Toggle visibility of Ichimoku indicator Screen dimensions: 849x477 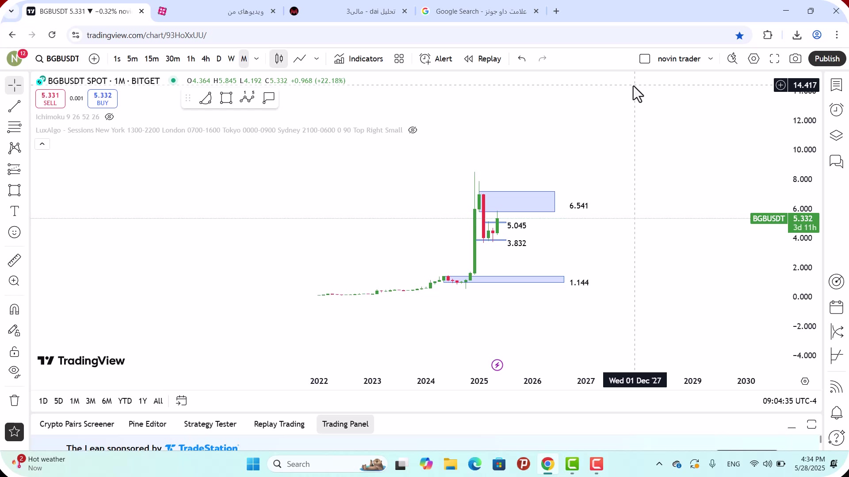(x=109, y=117)
